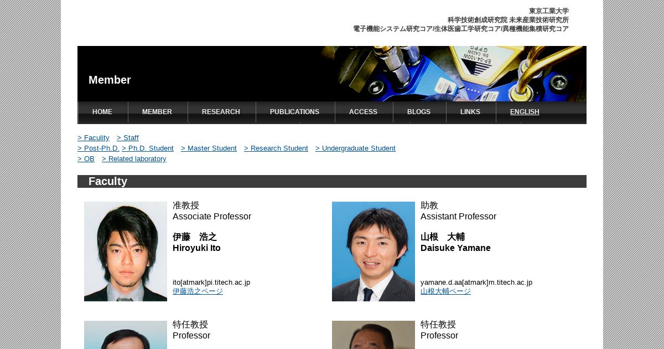Jump to the Faculty section link
The height and width of the screenshot is (349, 664).
(x=94, y=138)
